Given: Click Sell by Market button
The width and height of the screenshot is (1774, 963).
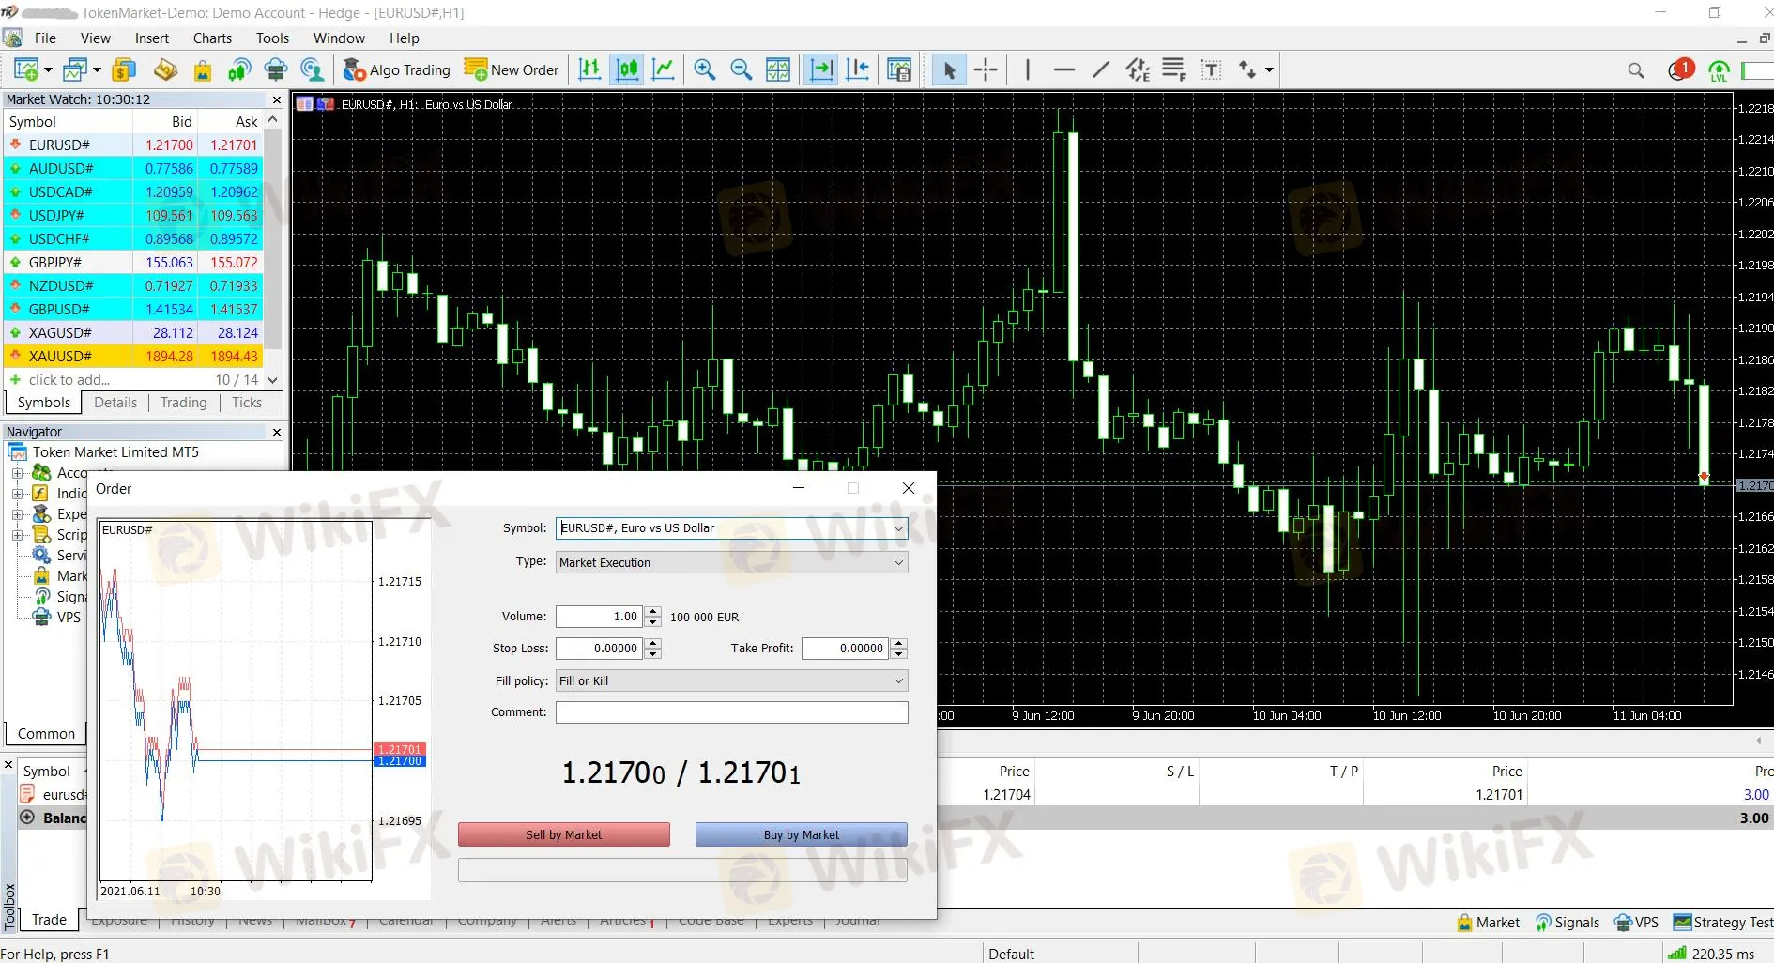Looking at the screenshot, I should pos(564,834).
